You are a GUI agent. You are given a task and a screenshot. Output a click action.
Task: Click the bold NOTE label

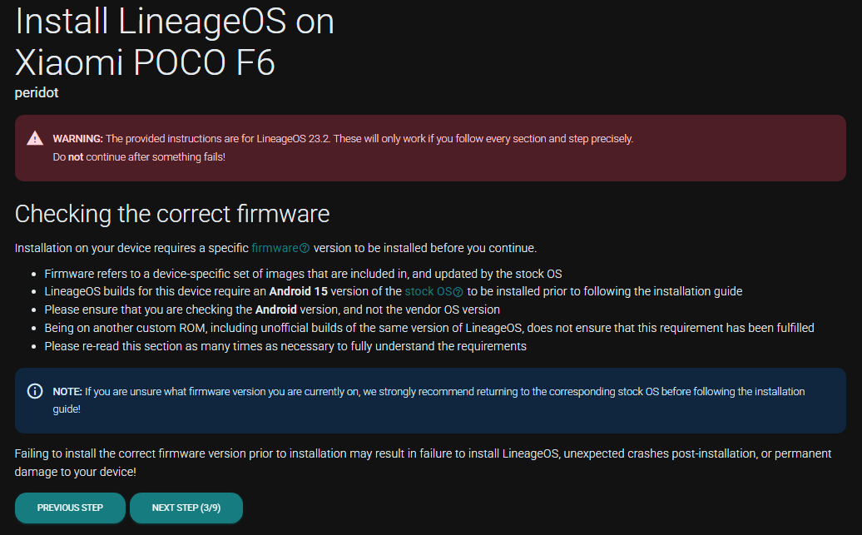(x=67, y=391)
